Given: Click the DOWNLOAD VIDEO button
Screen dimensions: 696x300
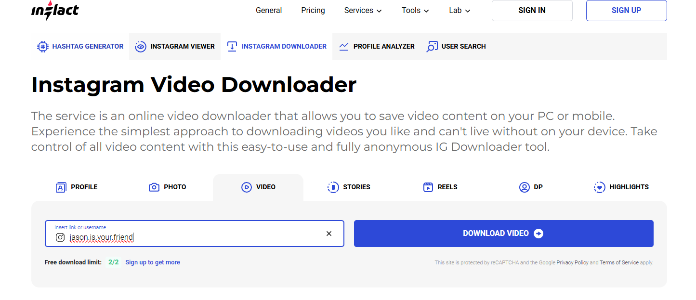Looking at the screenshot, I should (x=504, y=234).
